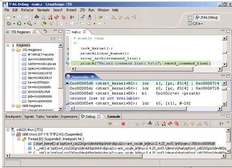Click the Open Perspective icon beside JTAG Debug
This screenshot has width=232, height=168.
point(190,18)
